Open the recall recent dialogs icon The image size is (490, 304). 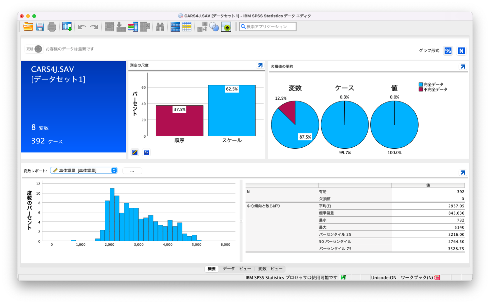click(67, 27)
